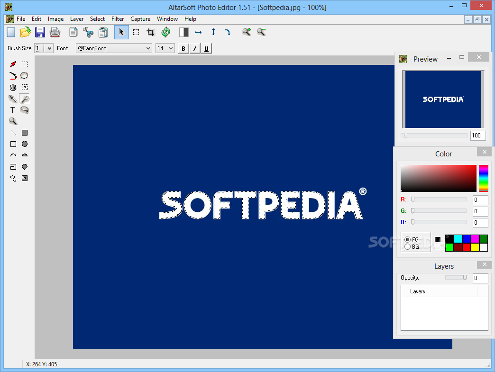Print the image using the printer icon
495x372 pixels.
click(x=55, y=32)
